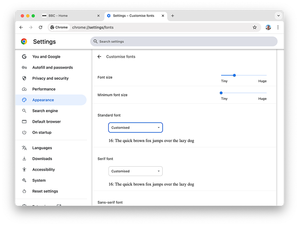Image resolution: width=299 pixels, height=226 pixels.
Task: Open Accessibility settings
Action: tap(51, 169)
